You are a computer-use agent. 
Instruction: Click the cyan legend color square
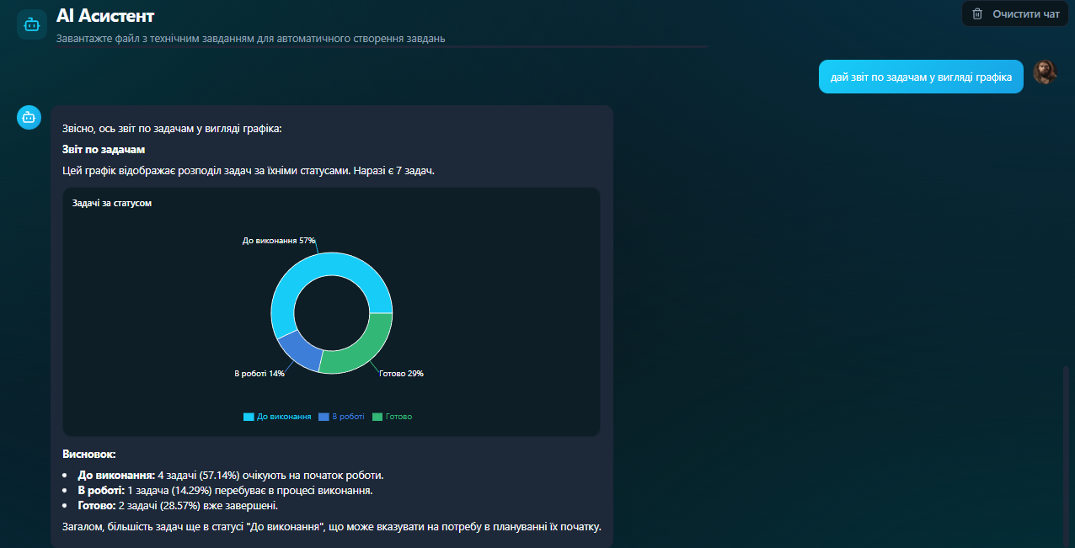click(x=249, y=417)
